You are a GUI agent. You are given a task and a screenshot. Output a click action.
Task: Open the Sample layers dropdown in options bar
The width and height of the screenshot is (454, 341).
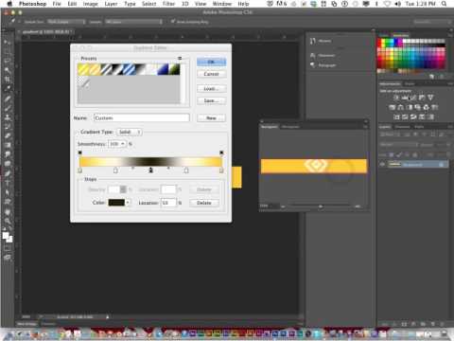coord(133,22)
